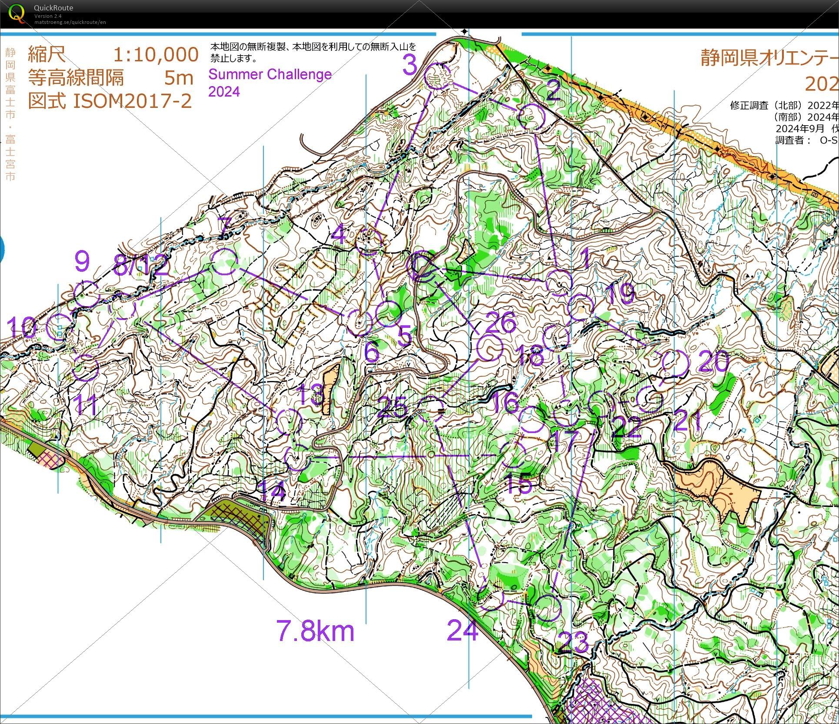Open the matstroeng.se/quickroute/en link
The width and height of the screenshot is (839, 724).
pos(70,22)
